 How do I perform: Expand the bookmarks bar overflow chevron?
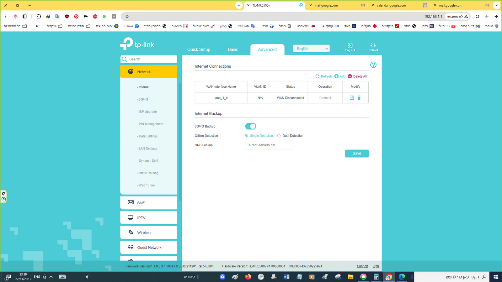pos(37,26)
